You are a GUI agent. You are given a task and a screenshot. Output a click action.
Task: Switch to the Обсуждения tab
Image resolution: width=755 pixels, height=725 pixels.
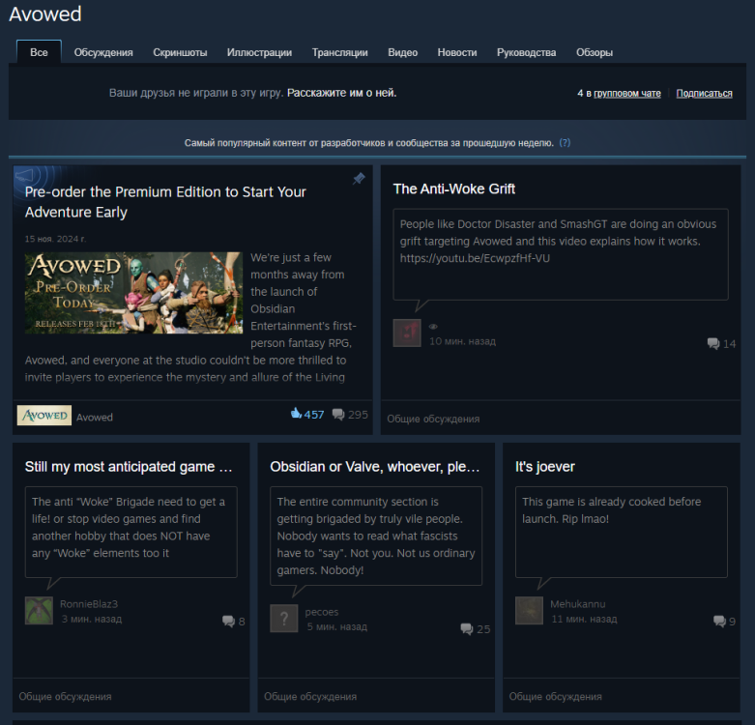pyautogui.click(x=103, y=52)
